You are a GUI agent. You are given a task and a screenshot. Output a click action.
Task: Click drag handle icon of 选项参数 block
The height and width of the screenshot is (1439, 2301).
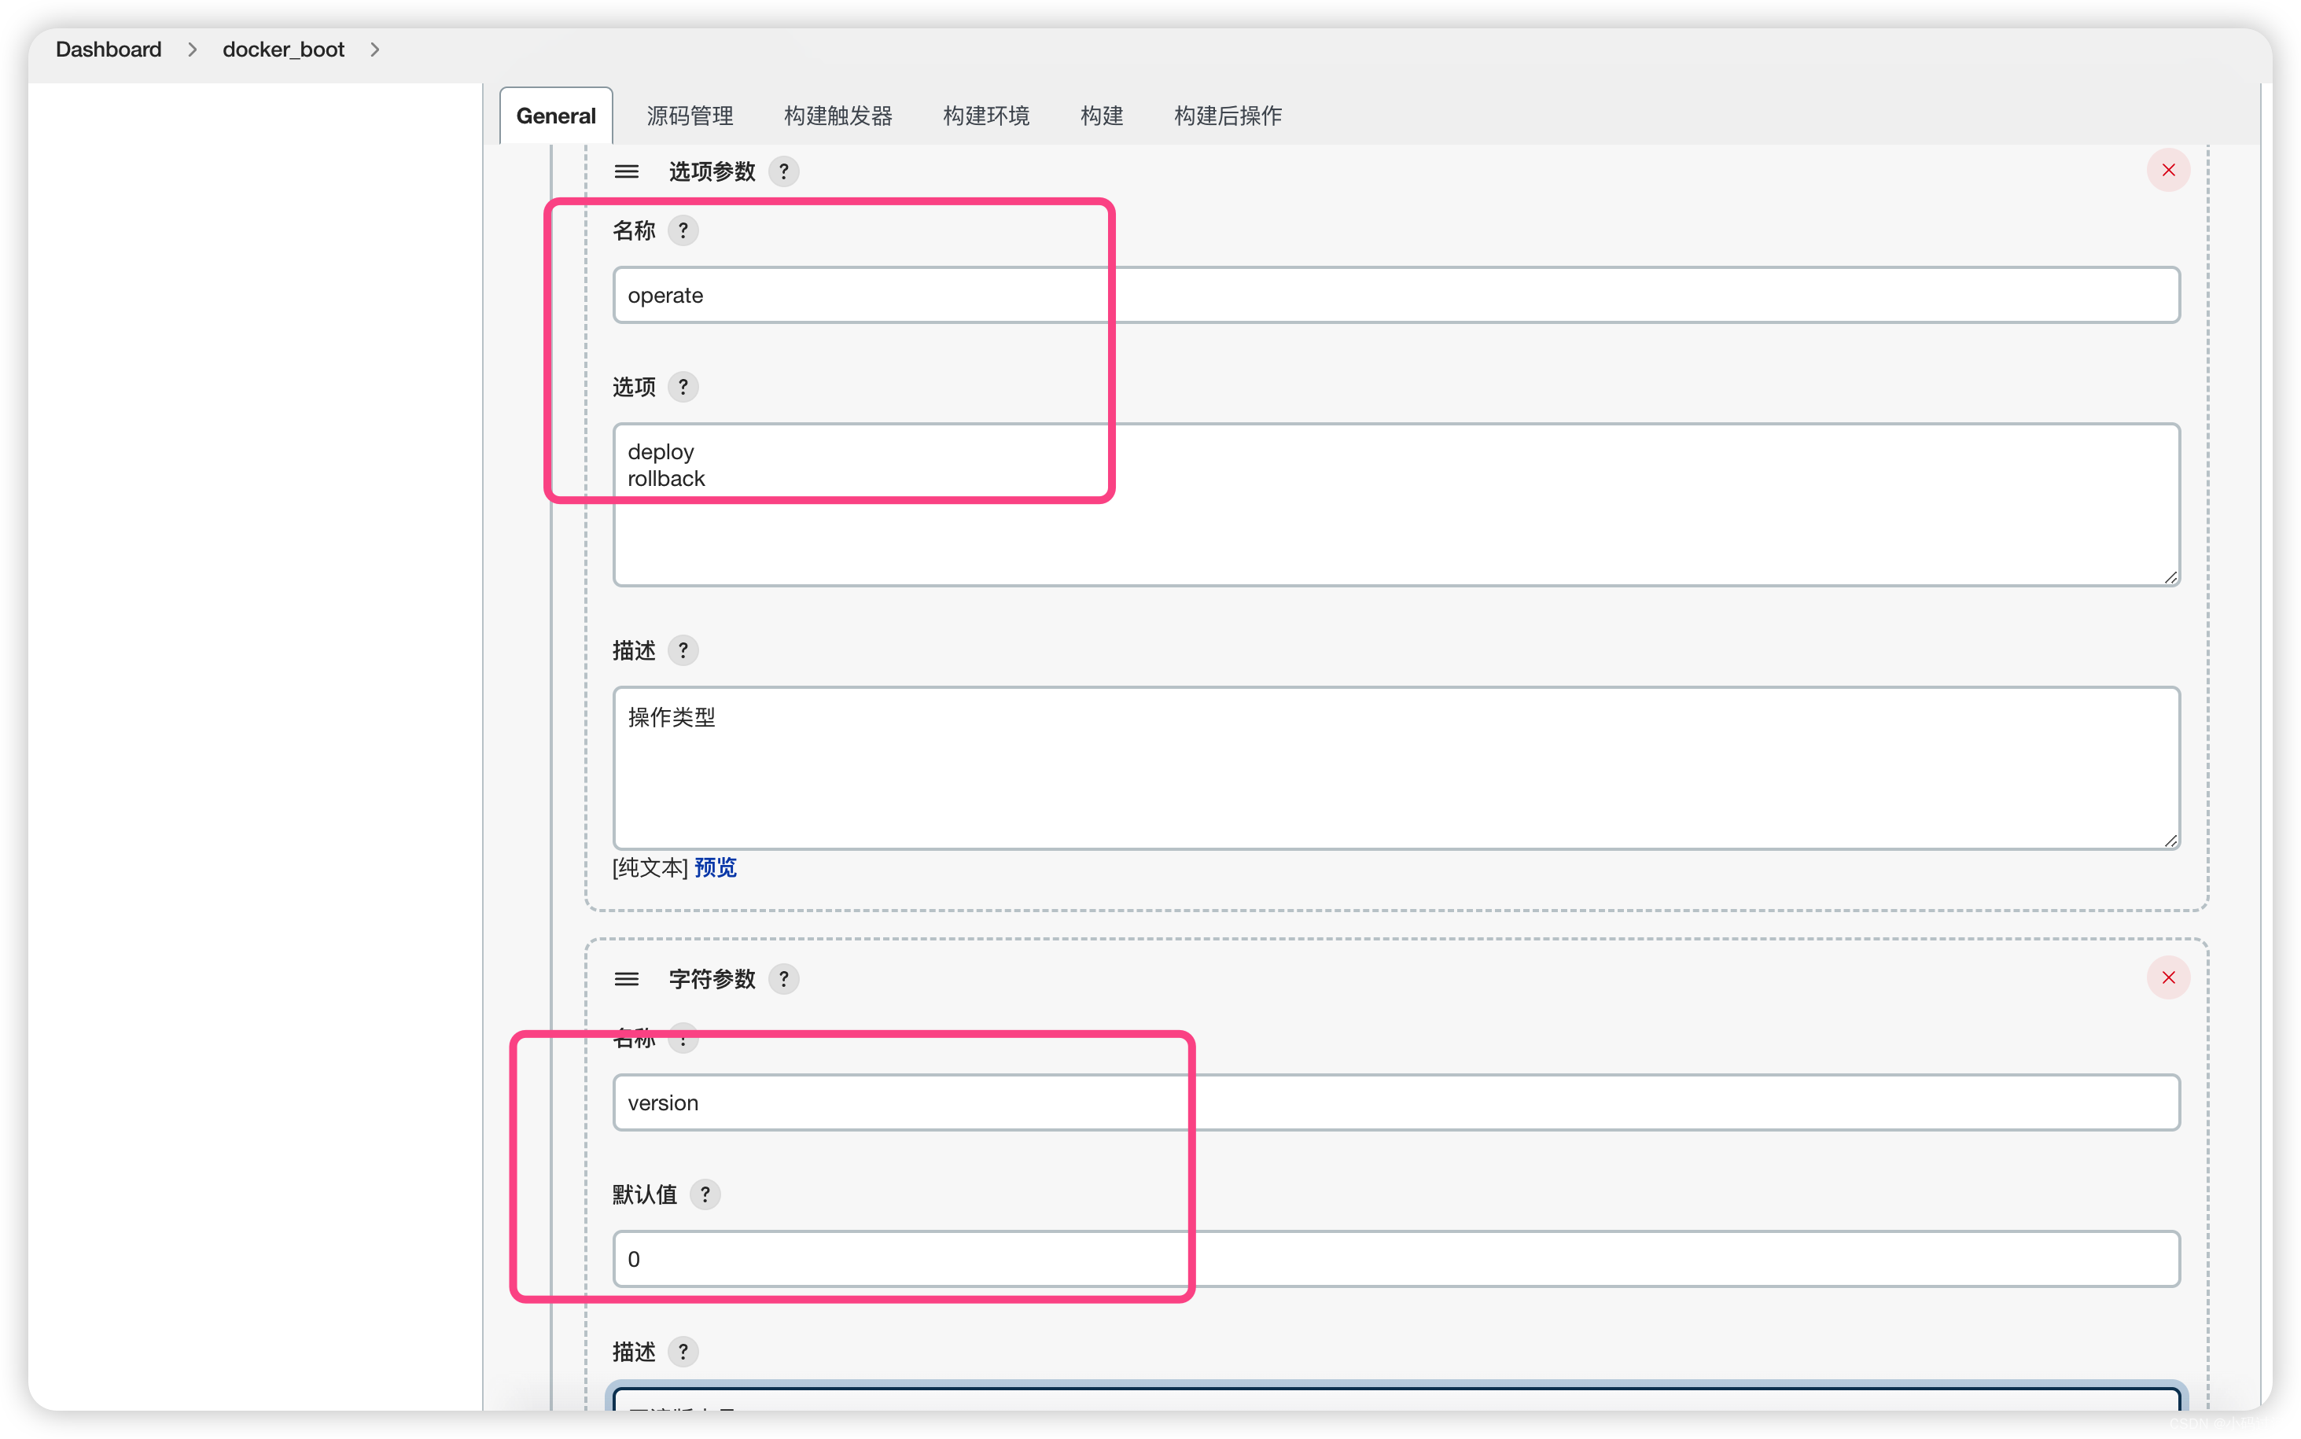click(x=626, y=171)
